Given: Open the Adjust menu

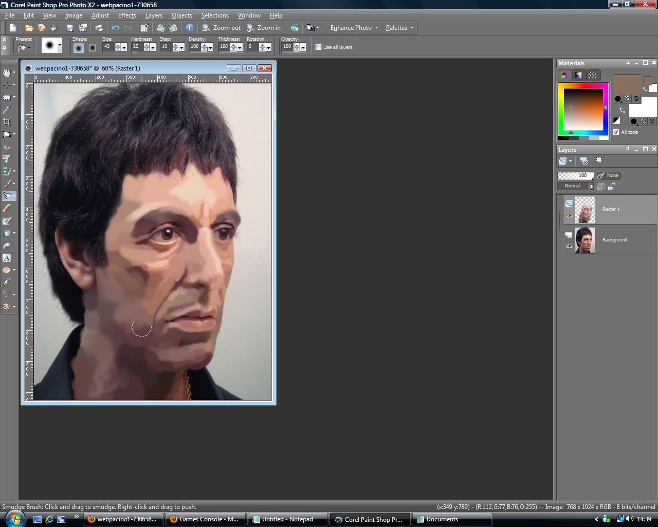Looking at the screenshot, I should (x=100, y=15).
